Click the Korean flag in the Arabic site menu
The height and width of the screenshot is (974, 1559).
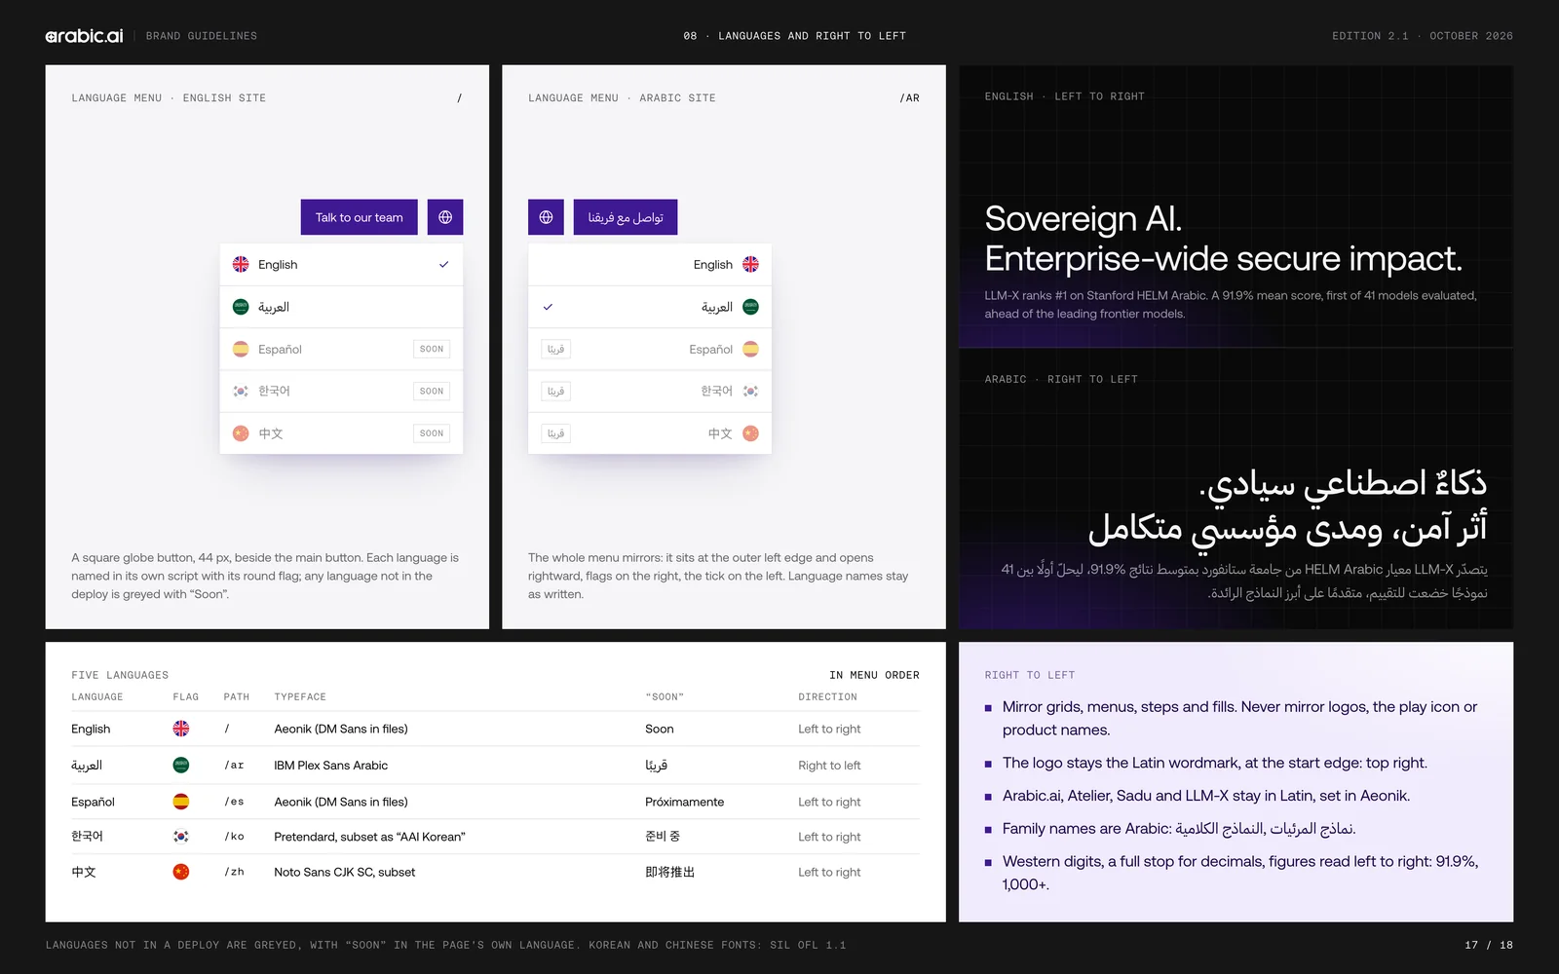point(750,391)
